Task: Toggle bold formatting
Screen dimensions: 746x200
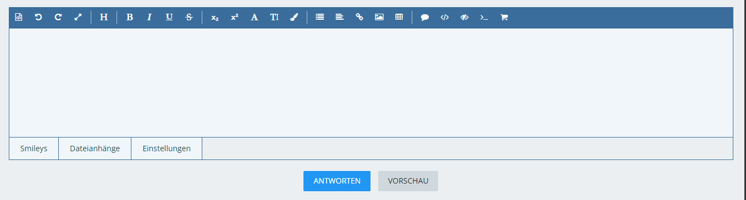Action: (130, 17)
